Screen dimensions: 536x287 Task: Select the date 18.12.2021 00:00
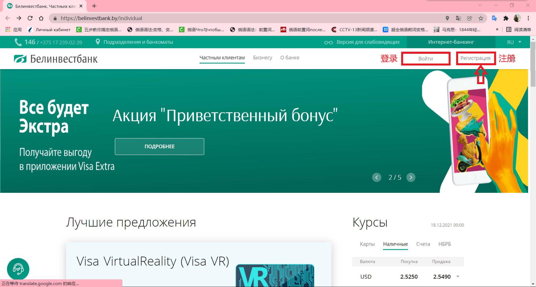(447, 225)
